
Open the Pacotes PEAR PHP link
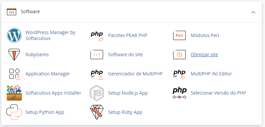coord(128,35)
